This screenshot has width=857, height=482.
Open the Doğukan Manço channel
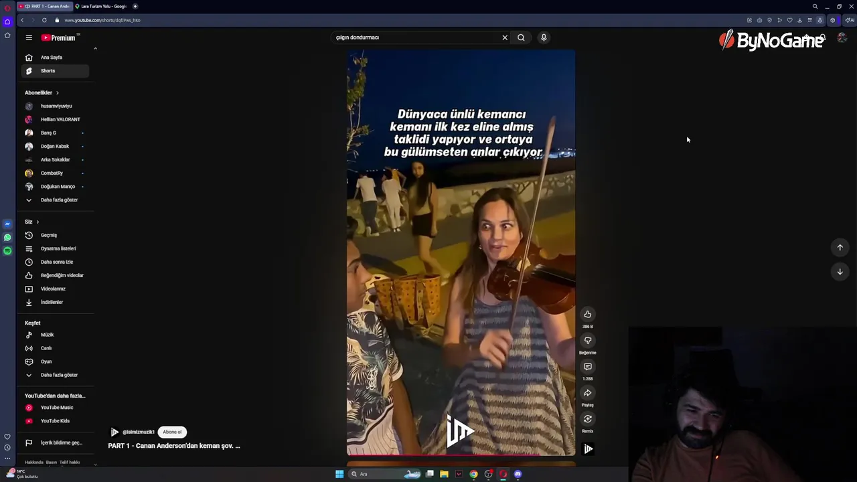click(x=54, y=186)
